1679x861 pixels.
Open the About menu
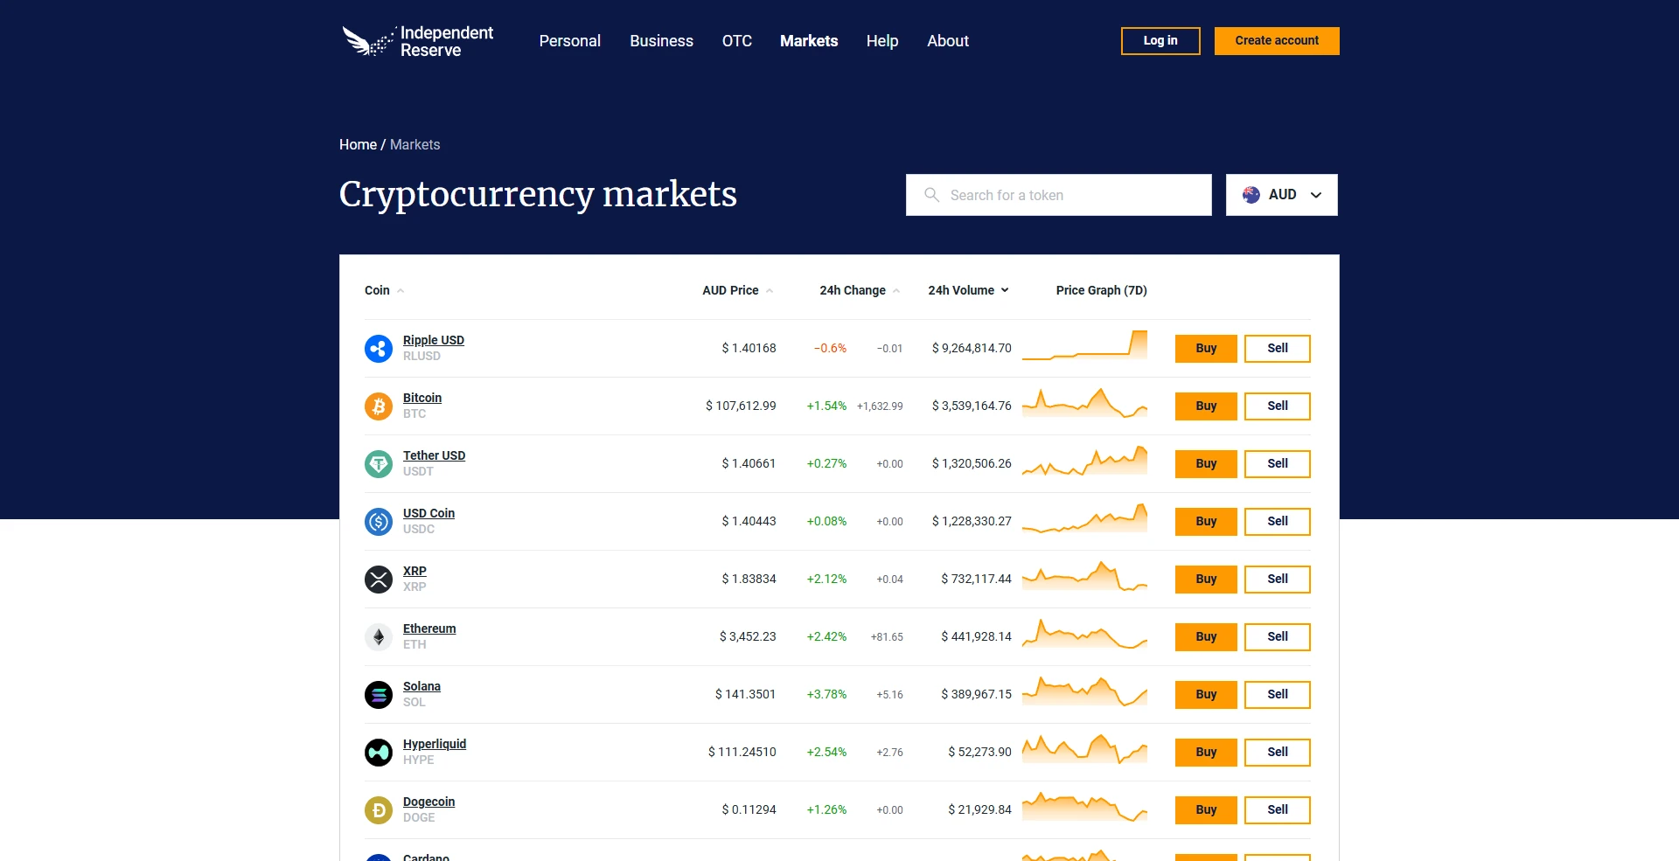tap(948, 41)
